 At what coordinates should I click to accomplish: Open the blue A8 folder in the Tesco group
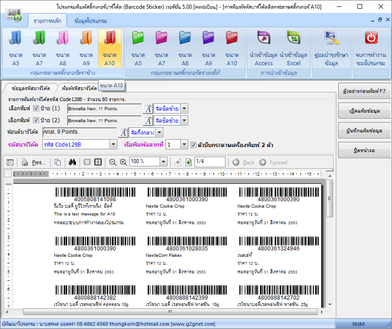pyautogui.click(x=185, y=48)
